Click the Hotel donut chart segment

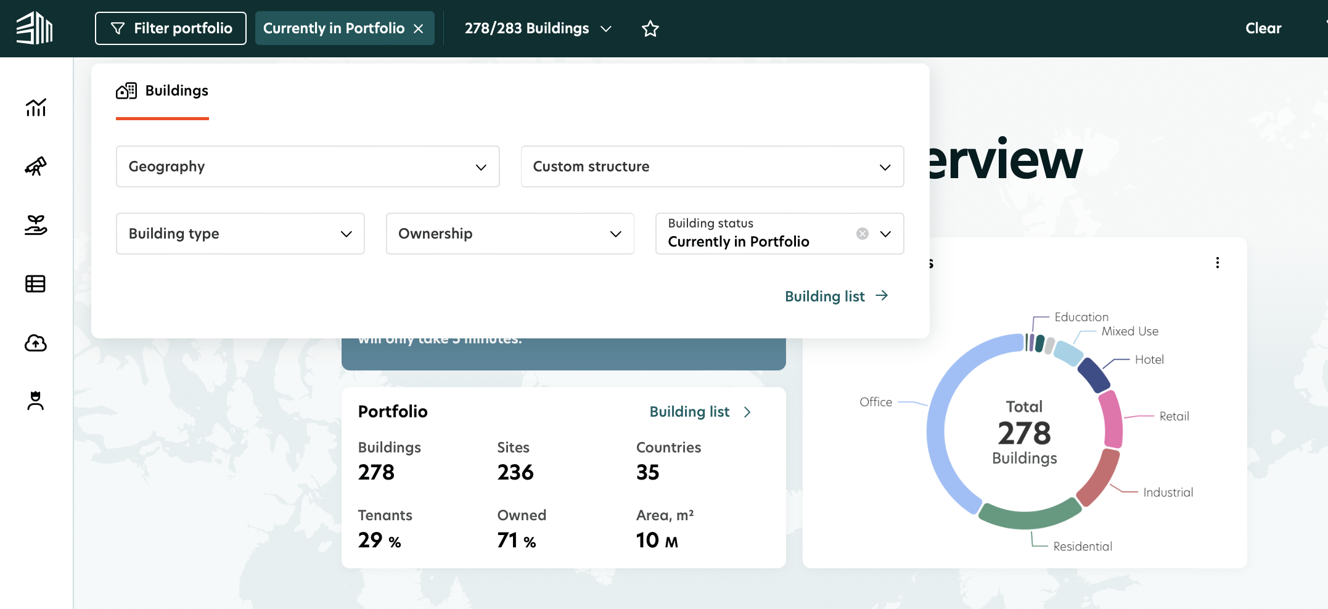click(x=1094, y=375)
